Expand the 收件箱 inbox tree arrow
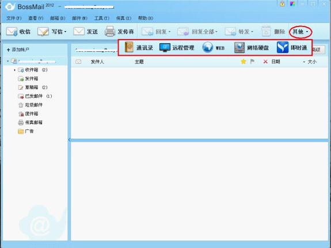This screenshot has width=331, height=248. click(x=14, y=70)
